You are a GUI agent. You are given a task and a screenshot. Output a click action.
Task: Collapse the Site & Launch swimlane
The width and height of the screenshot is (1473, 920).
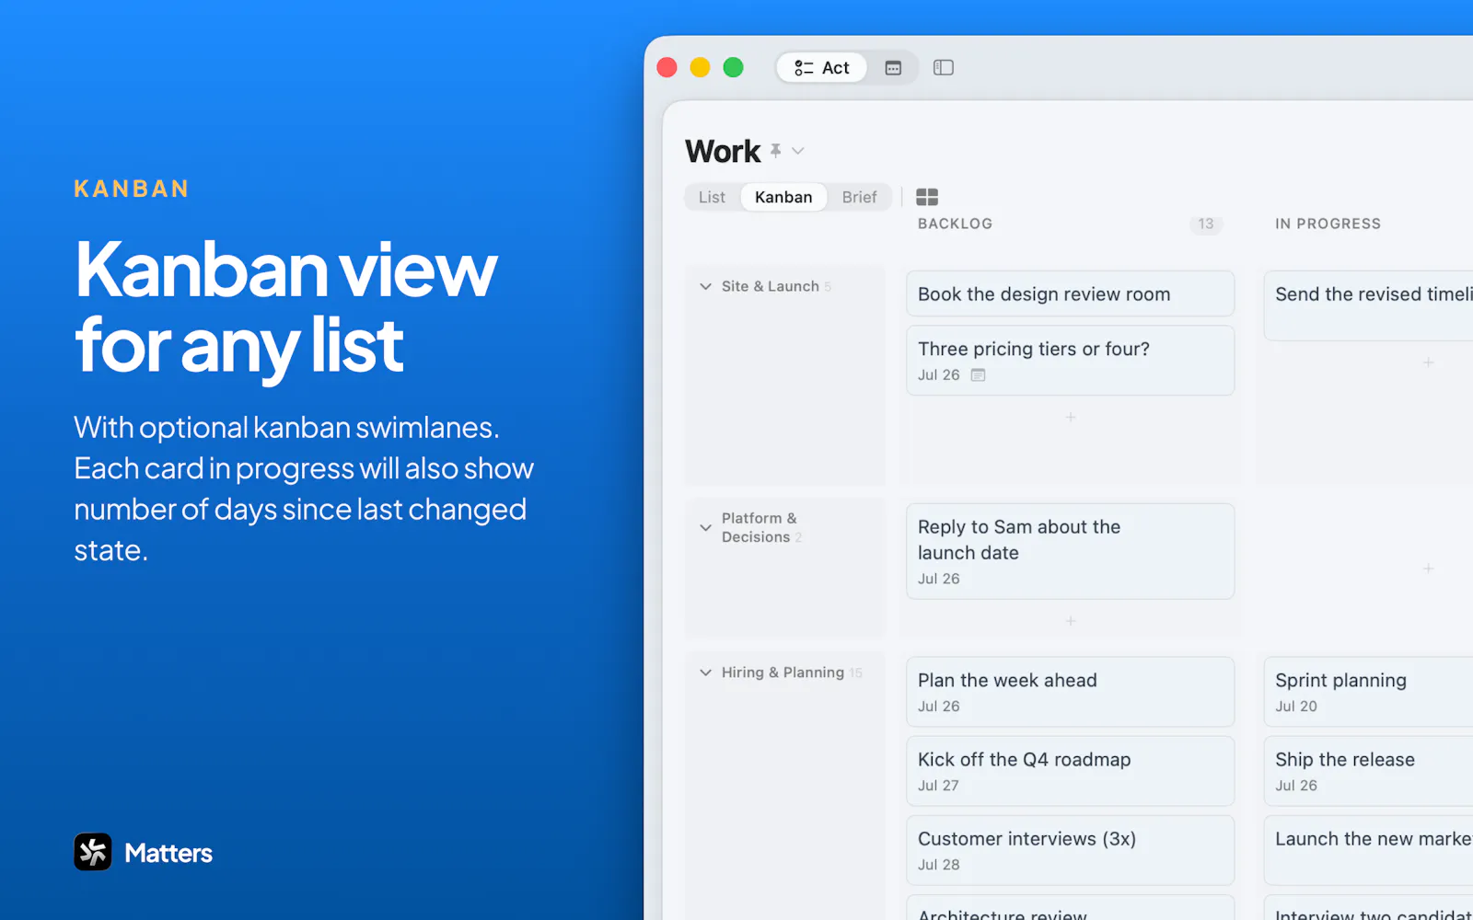(x=705, y=286)
